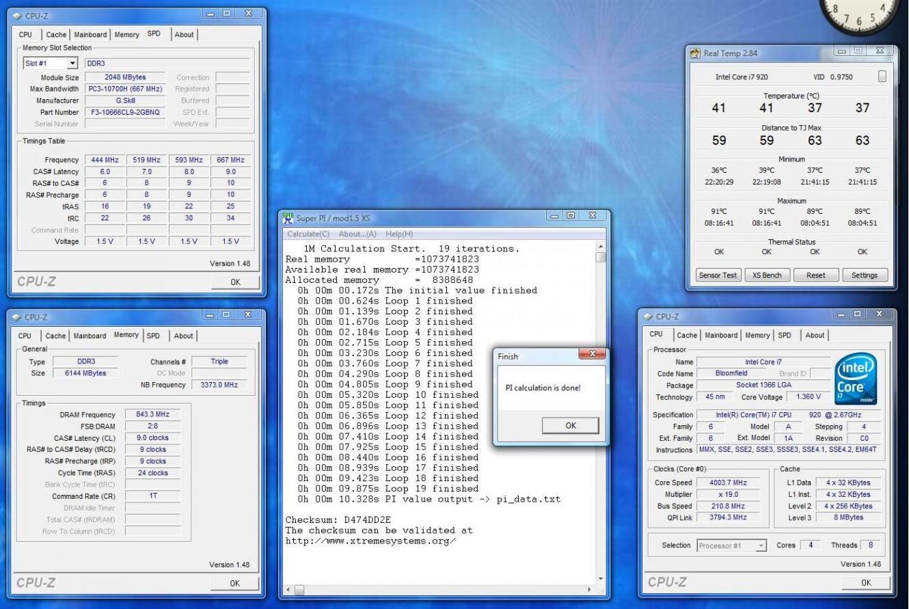Click the xtremesystems.org URL text
The height and width of the screenshot is (609, 909).
370,541
